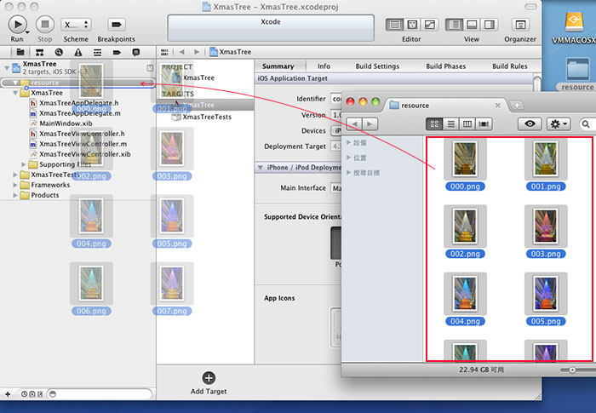Adjust Finder icon size slider
Screen dimensions: 596x413
[571, 370]
